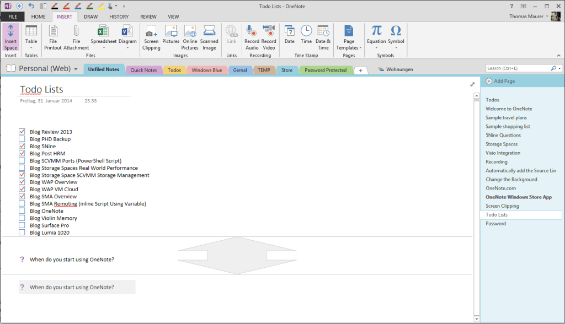Uncheck Blog Review 2013
565x324 pixels.
tap(22, 131)
